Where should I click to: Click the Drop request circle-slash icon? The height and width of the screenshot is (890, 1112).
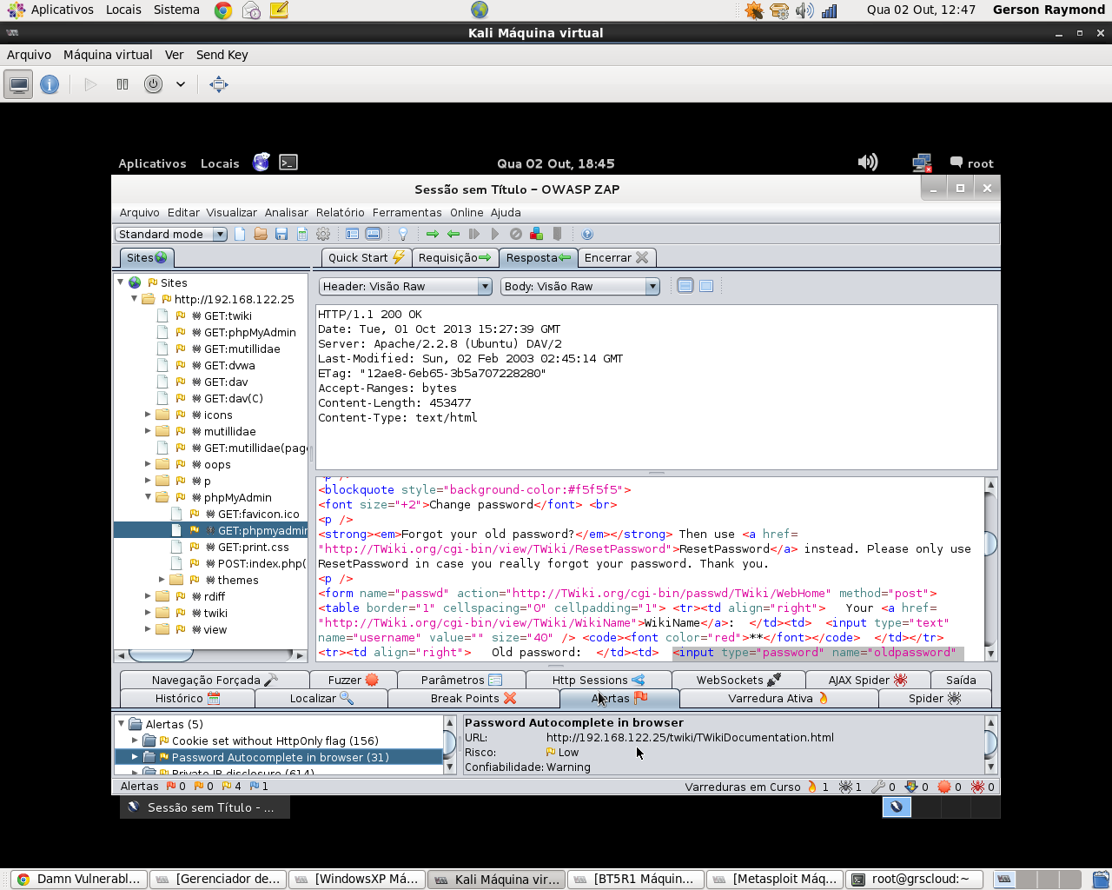(x=516, y=234)
